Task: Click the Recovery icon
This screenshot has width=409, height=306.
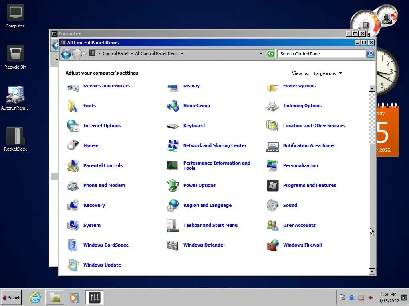Action: click(x=73, y=205)
